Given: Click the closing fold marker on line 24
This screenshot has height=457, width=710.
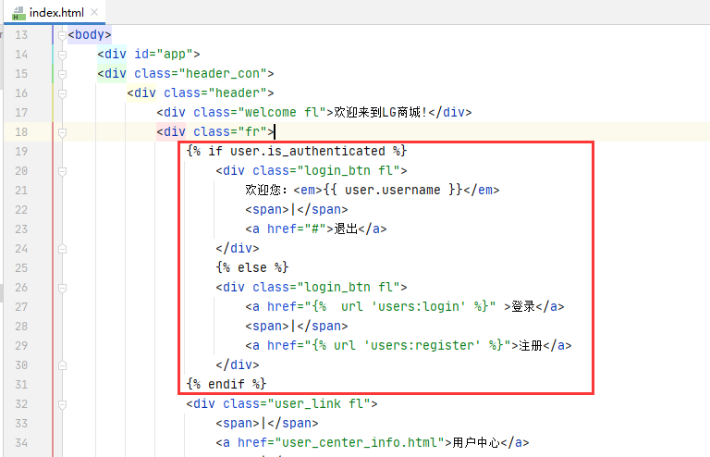Looking at the screenshot, I should click(63, 249).
